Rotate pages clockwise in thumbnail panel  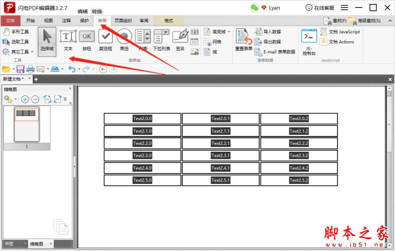tap(58, 99)
